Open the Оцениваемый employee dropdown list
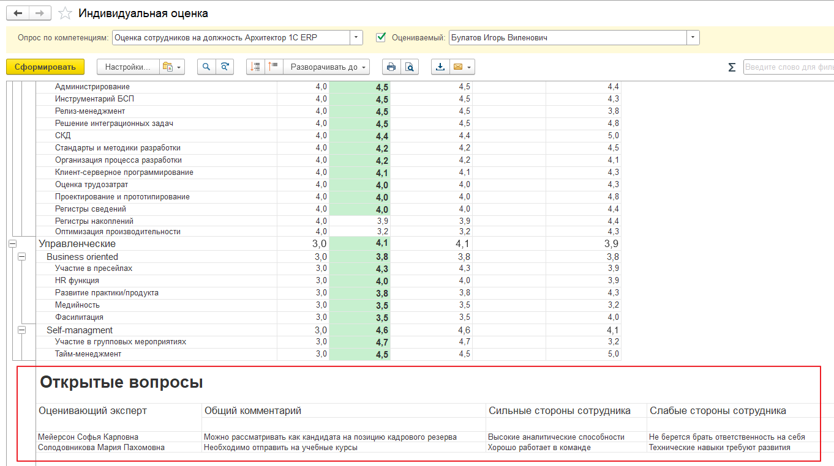Viewport: 834px width, 466px height. [693, 38]
